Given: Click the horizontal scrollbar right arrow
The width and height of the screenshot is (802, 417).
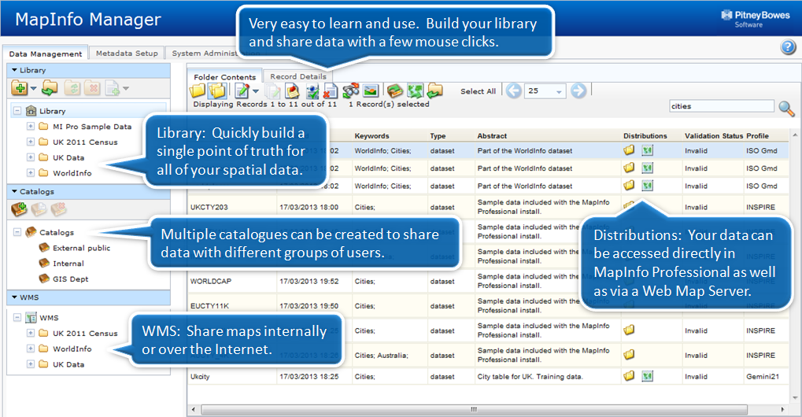Looking at the screenshot, I should (x=782, y=409).
